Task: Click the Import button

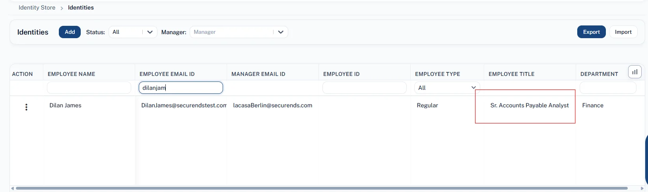Action: point(623,32)
